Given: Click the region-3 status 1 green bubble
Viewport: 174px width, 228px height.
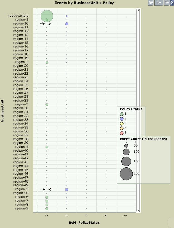Looking at the screenshot, I should click(x=47, y=105).
